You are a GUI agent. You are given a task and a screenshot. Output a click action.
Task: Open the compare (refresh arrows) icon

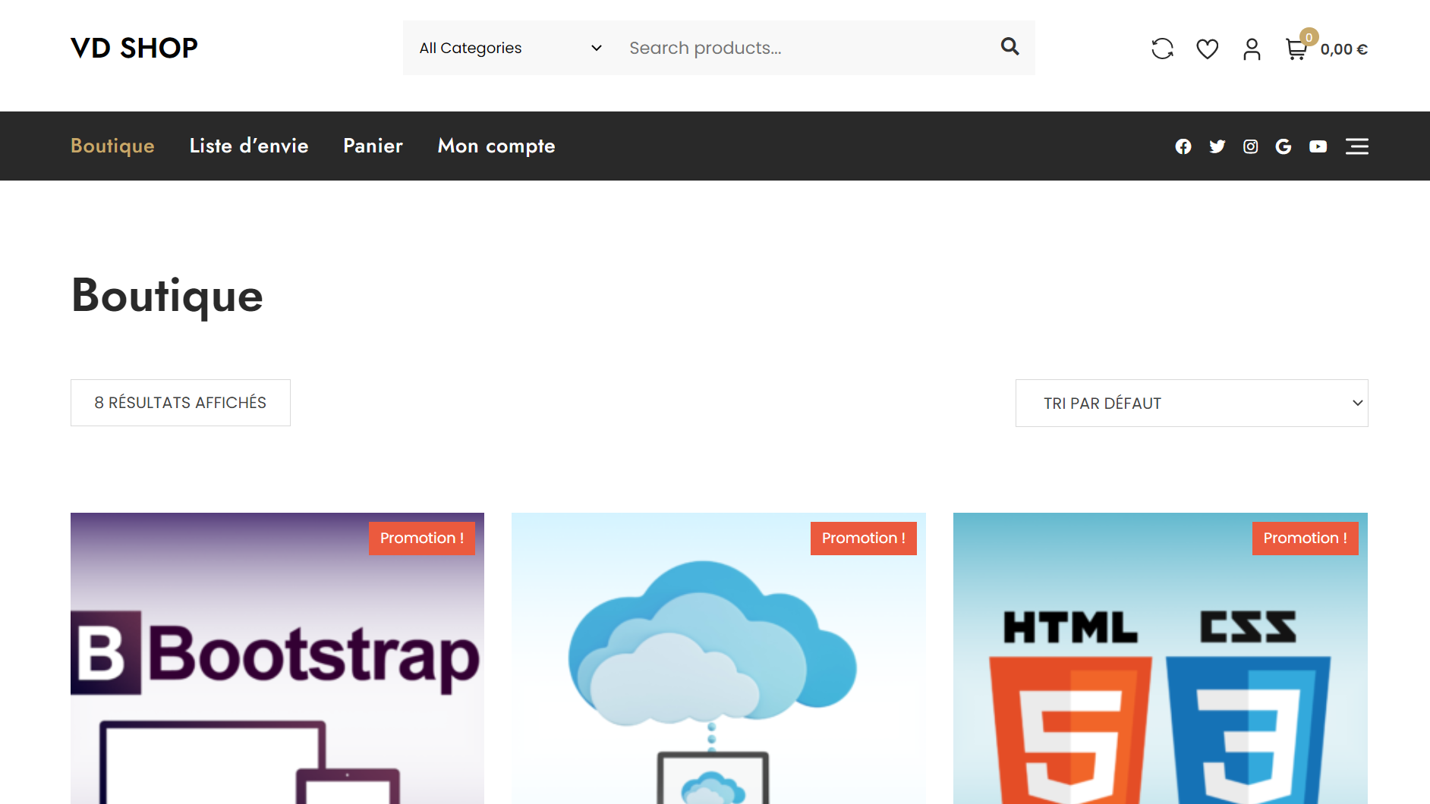[1162, 49]
